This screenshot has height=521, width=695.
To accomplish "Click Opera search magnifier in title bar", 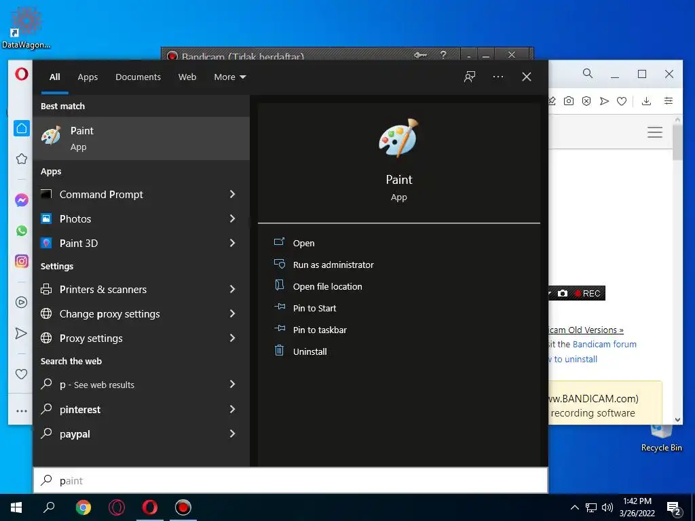I will pyautogui.click(x=588, y=73).
